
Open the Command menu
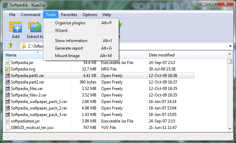pyautogui.click(x=30, y=15)
